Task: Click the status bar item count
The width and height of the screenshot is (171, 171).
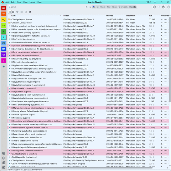Action: pos(25,170)
